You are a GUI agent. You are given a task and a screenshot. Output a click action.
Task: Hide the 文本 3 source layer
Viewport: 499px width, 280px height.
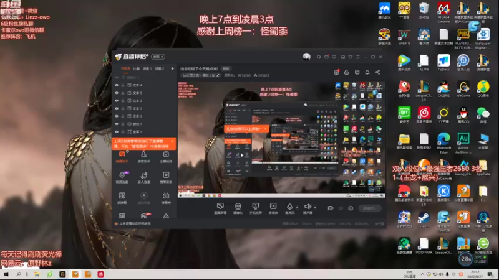(117, 116)
